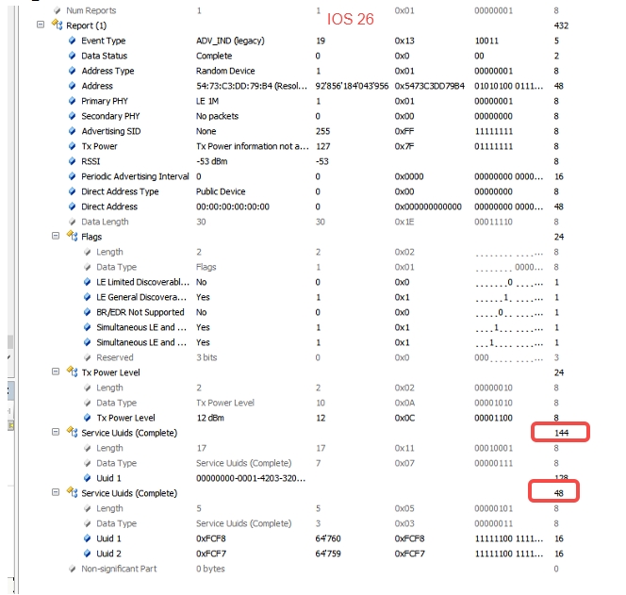Screen dimensions: 626x595
Task: Collapse the Service Uuids group with Length 17
Action: tap(56, 432)
